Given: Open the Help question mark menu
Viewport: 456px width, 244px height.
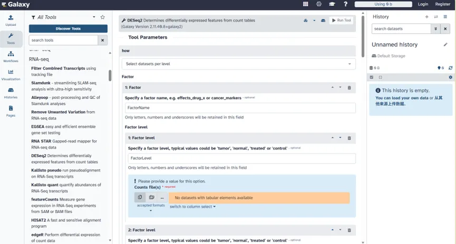Looking at the screenshot, I should (345, 4).
